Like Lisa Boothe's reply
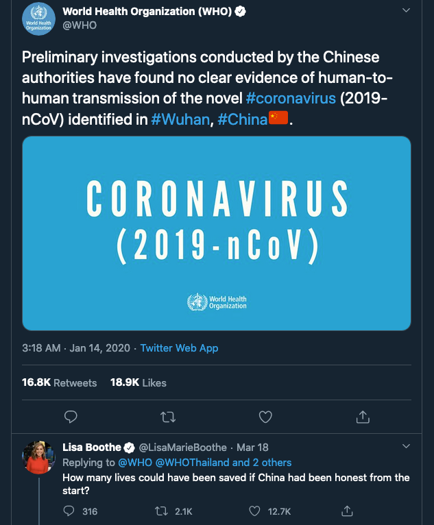Screen dimensions: 434x525 point(255,511)
